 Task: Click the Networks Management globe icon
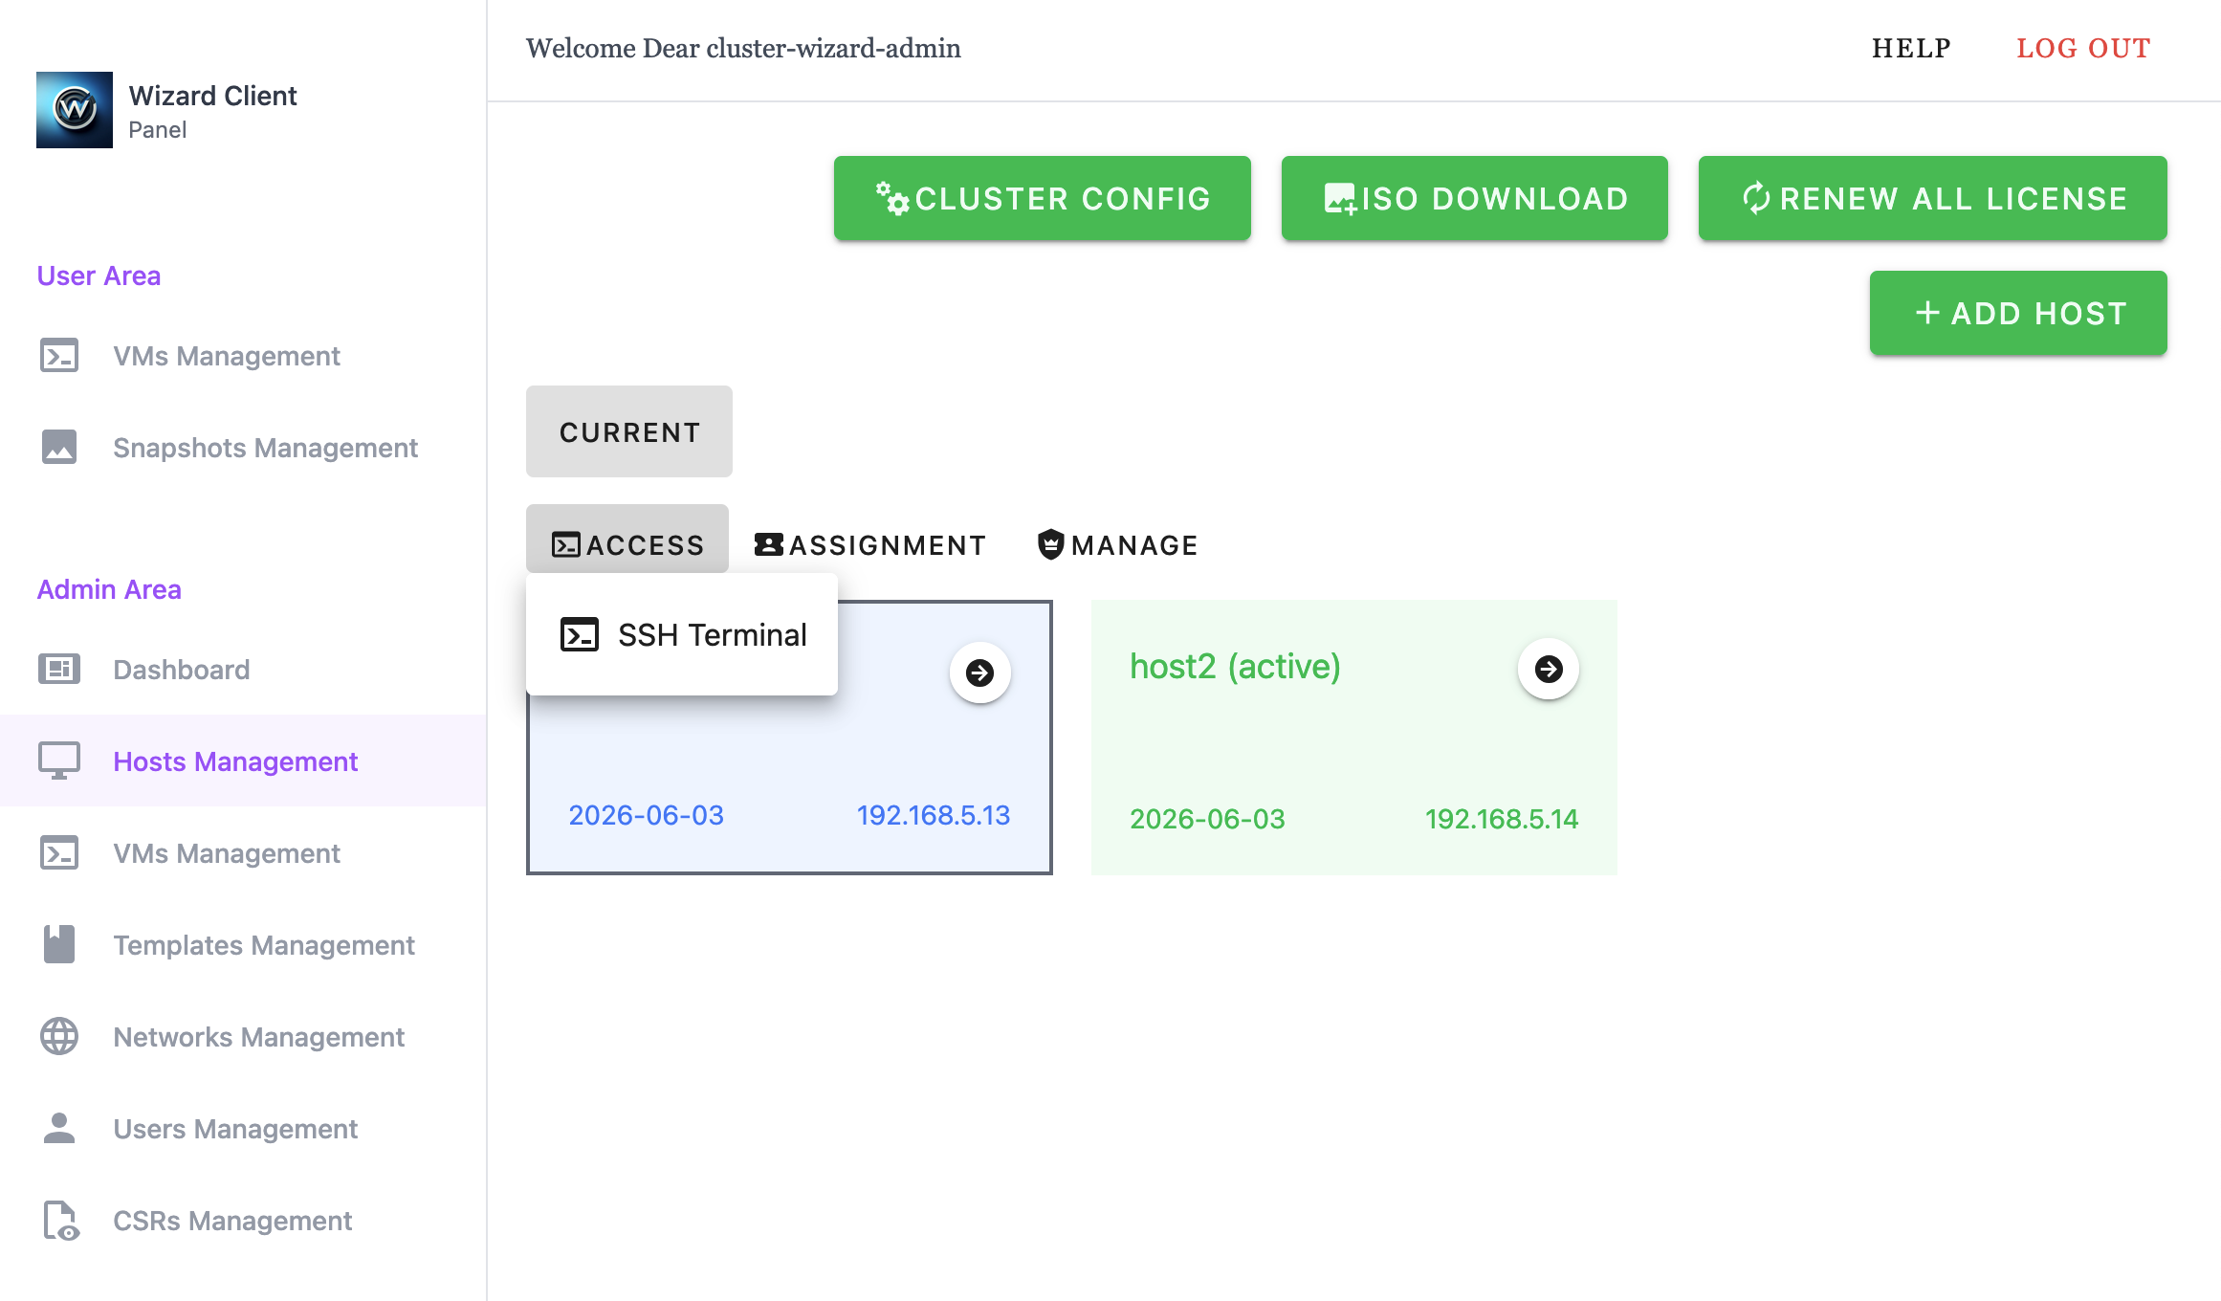pyautogui.click(x=59, y=1036)
